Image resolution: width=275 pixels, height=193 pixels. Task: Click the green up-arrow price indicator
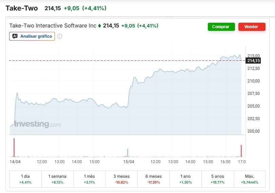coord(100,26)
